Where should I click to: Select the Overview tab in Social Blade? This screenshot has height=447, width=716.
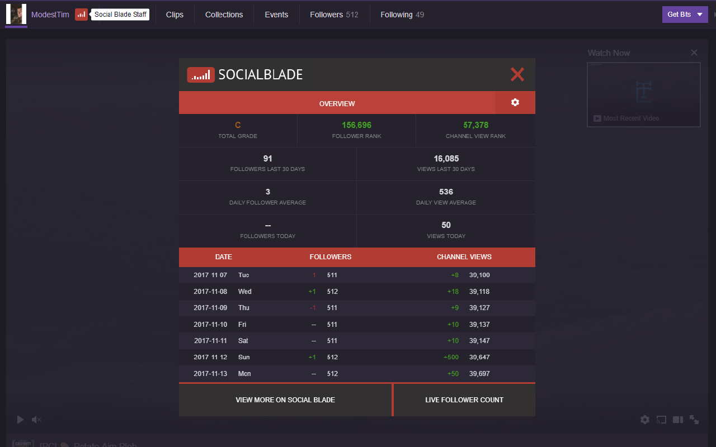coord(337,103)
